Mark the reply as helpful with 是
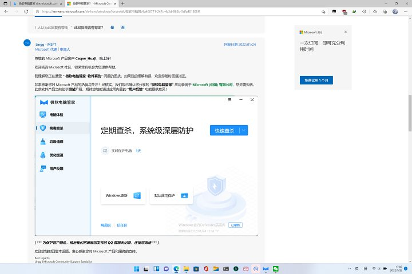The height and width of the screenshot is (274, 412). (x=112, y=27)
